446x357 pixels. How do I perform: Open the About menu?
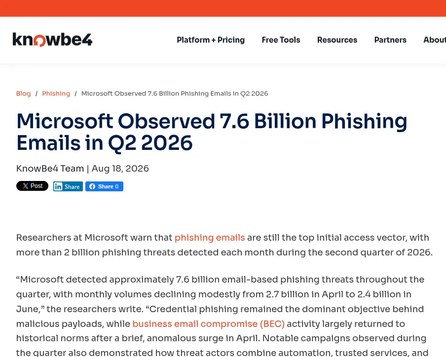click(x=435, y=40)
